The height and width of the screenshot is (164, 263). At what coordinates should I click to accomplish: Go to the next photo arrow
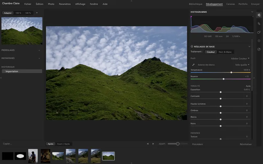pos(153,144)
